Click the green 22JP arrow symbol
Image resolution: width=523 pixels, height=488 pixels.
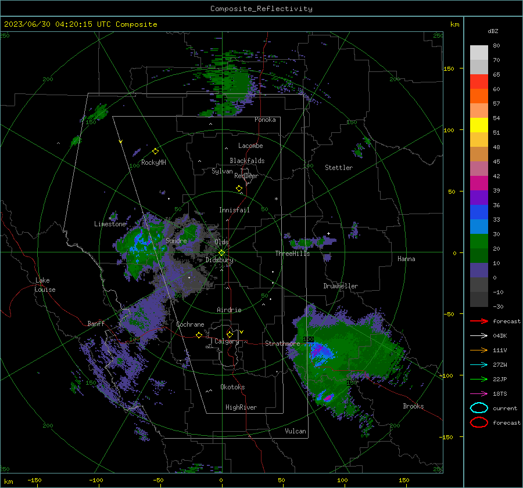[x=479, y=379]
